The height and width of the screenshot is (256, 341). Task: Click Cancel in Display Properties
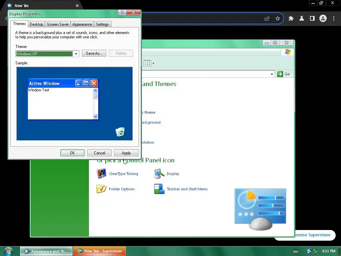99,153
